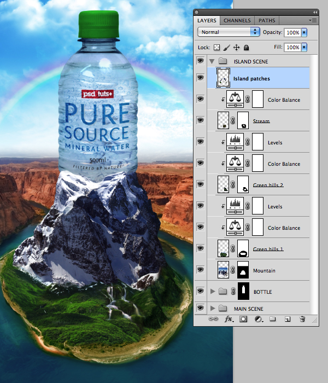Open the Layers panel options menu icon

313,21
